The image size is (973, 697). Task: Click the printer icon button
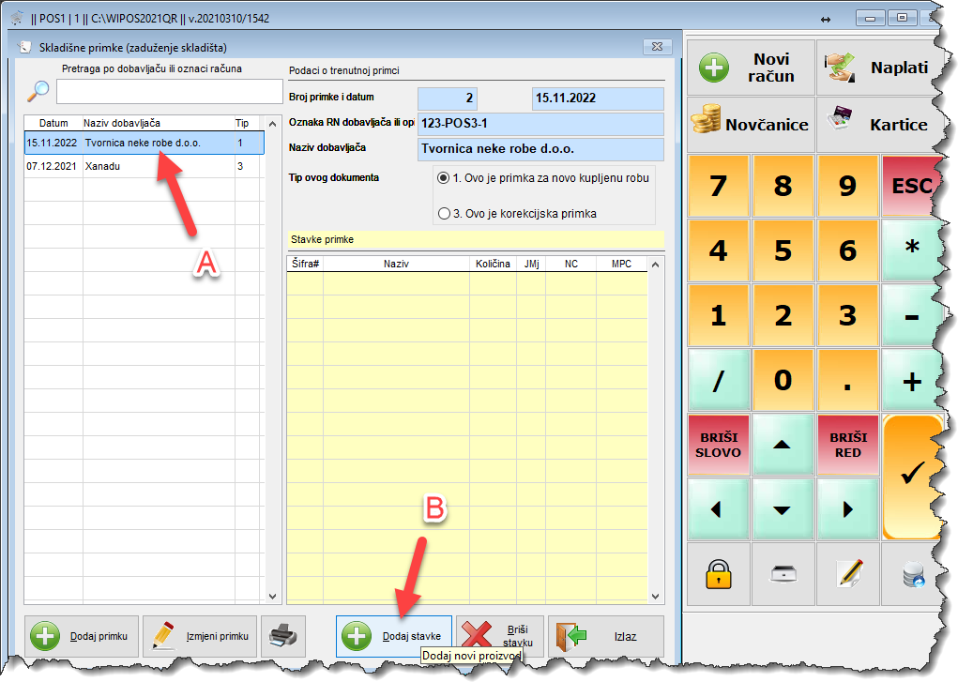coord(282,637)
